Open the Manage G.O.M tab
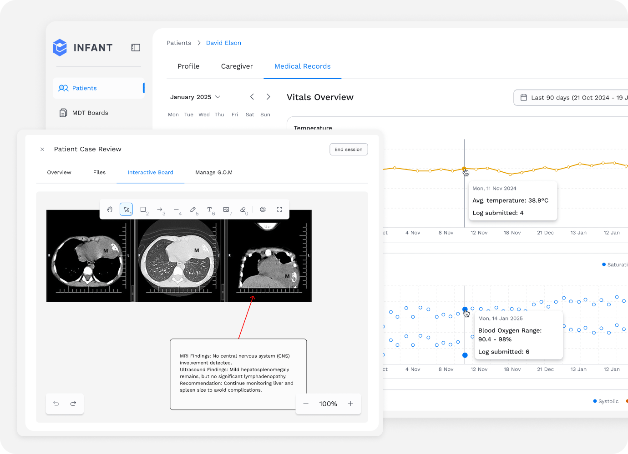Viewport: 628px width, 454px height. 214,173
